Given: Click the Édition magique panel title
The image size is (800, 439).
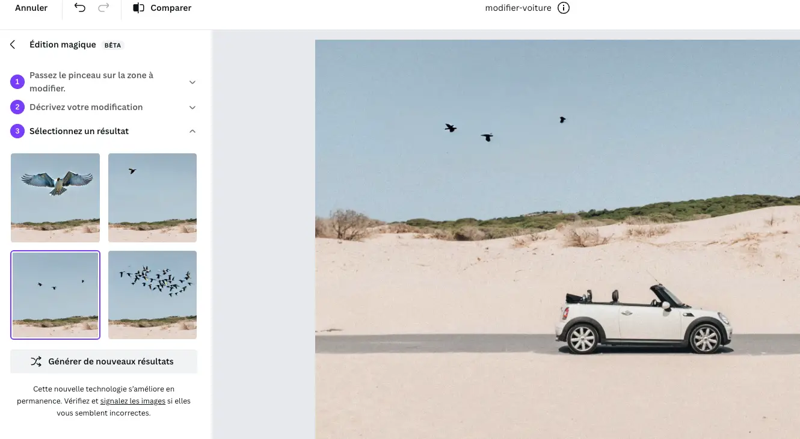Looking at the screenshot, I should [63, 45].
